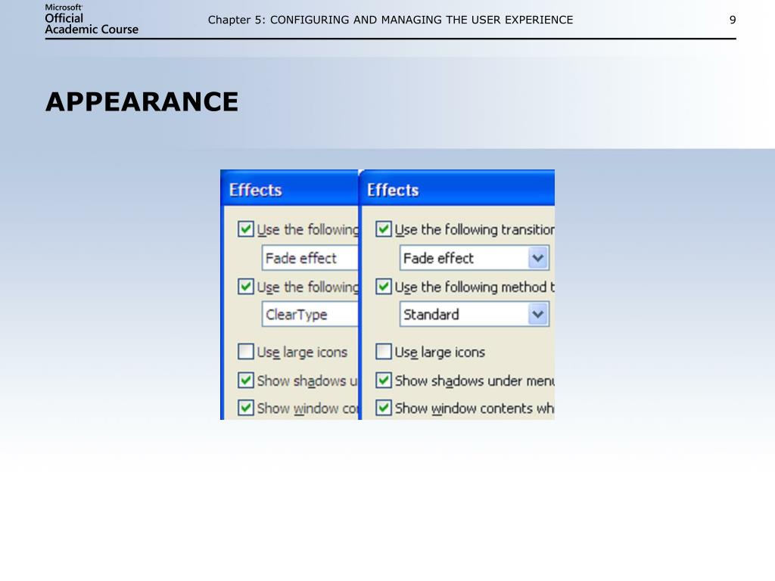Screen dimensions: 775x581
Task: Click the Effects title of the right window
Action: 393,190
